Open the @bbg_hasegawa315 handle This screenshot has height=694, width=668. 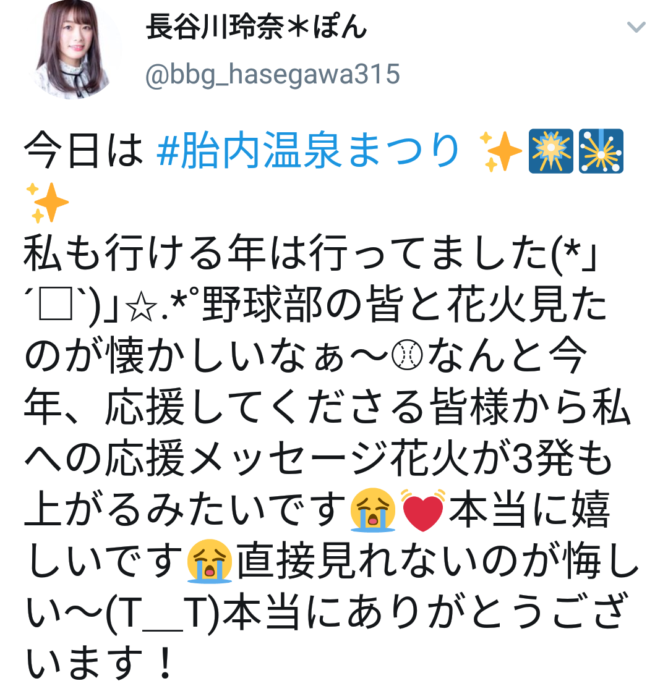coord(272,74)
